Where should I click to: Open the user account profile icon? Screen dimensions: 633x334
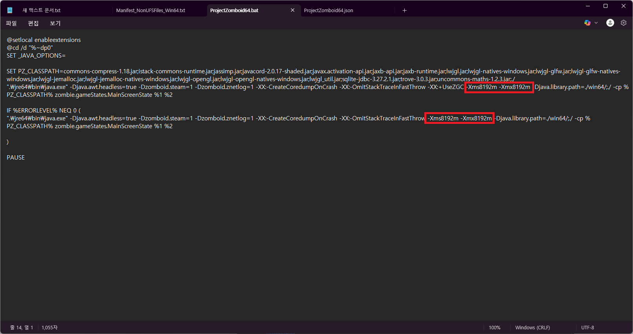tap(610, 23)
